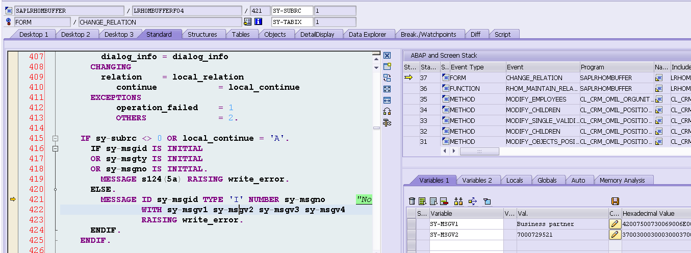Click the full screen tool icon beside the editor

[387, 89]
